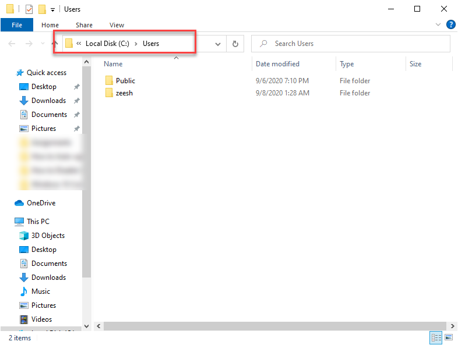Viewport: 458px width, 345px height.
Task: Open Videos under This PC
Action: pyautogui.click(x=41, y=319)
